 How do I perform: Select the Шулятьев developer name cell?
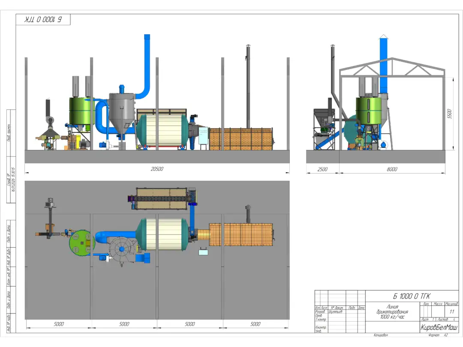336,312
